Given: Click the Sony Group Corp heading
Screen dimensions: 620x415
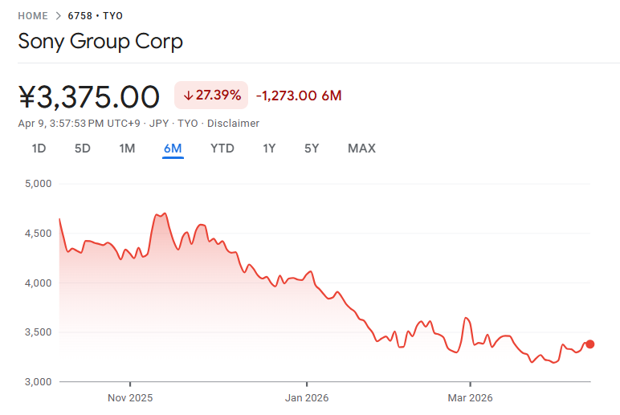Looking at the screenshot, I should pos(100,41).
